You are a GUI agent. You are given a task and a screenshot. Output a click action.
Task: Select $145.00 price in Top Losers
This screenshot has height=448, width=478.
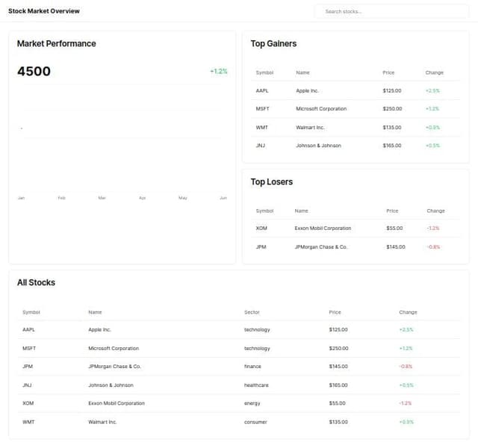(x=396, y=247)
